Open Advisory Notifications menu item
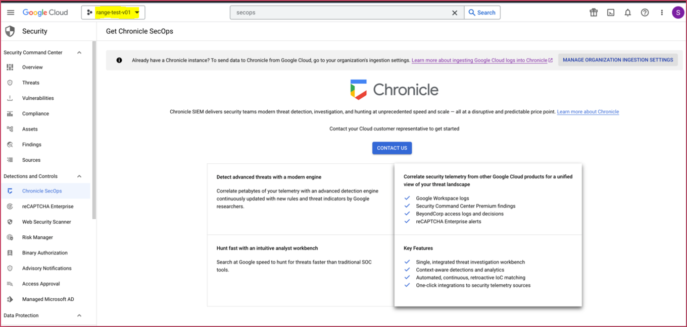 pos(47,269)
